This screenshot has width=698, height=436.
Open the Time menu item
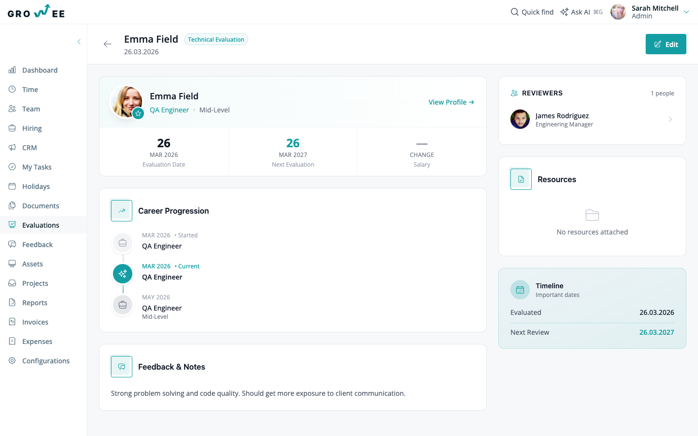tap(44, 90)
